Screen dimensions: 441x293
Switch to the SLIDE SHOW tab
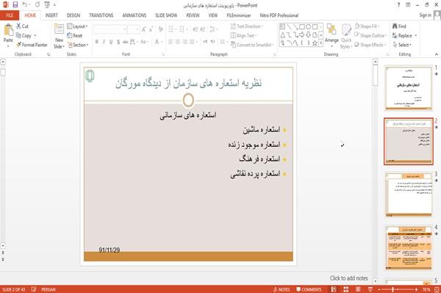[x=166, y=15]
